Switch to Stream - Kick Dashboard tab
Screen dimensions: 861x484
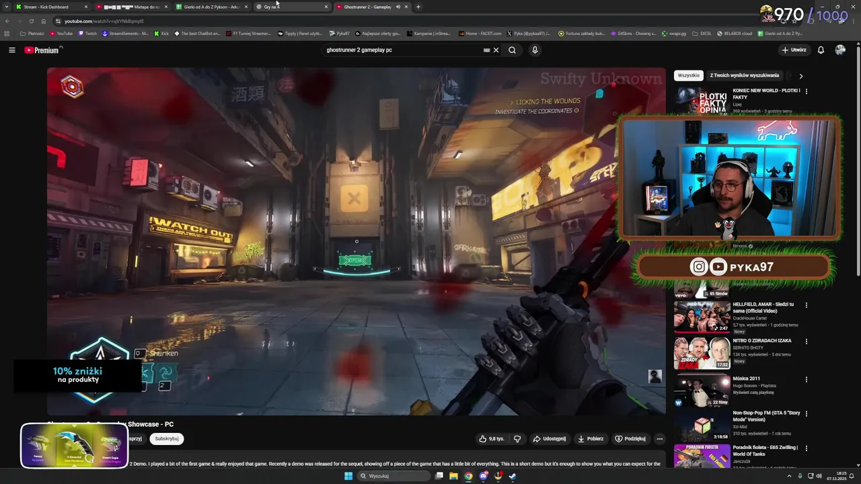click(x=52, y=7)
